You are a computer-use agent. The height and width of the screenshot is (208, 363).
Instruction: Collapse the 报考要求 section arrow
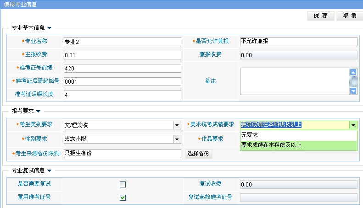click(x=39, y=111)
